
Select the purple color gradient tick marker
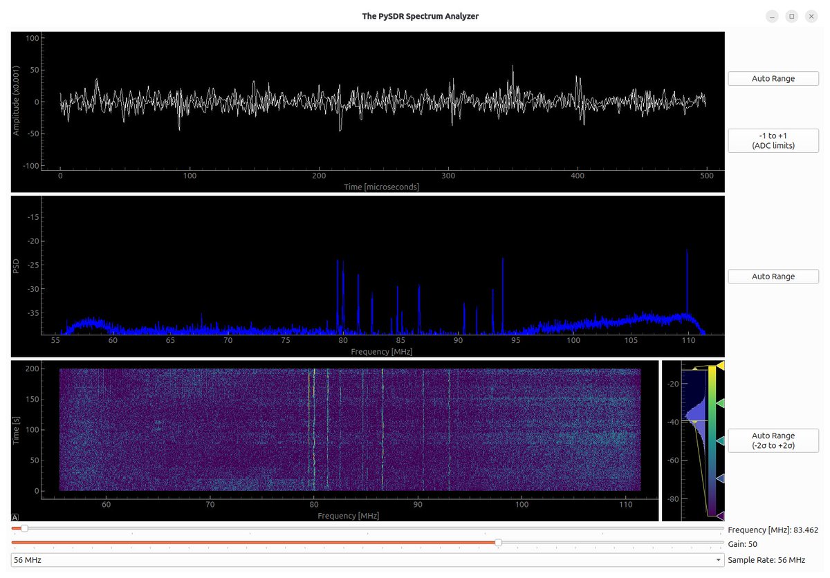point(720,516)
